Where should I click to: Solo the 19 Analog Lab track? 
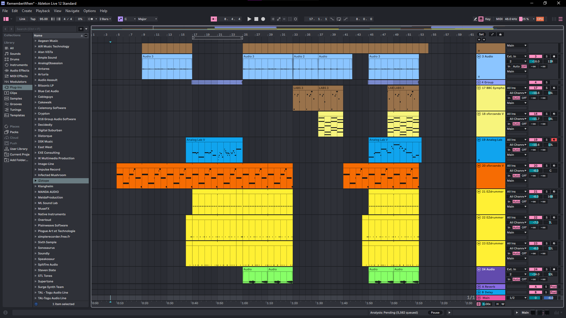click(x=547, y=140)
